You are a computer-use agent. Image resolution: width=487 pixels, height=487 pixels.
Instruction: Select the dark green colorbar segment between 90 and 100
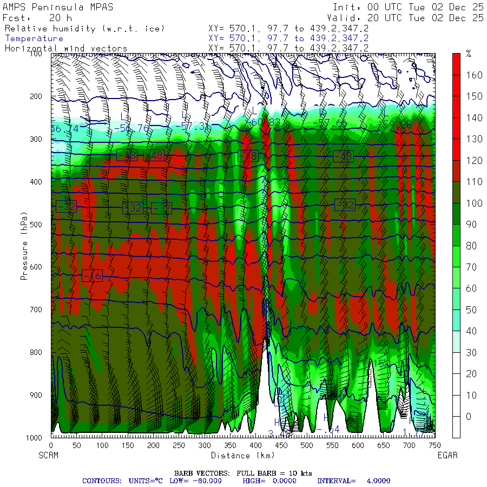(456, 214)
